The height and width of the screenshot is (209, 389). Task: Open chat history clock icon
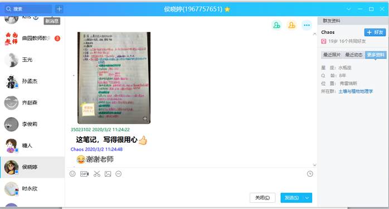click(310, 174)
